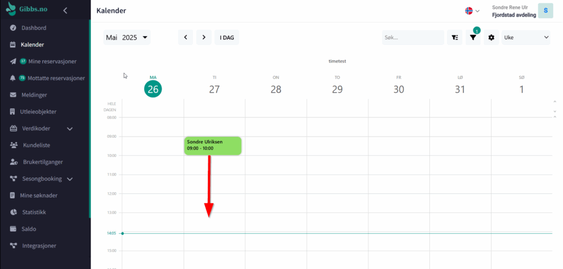The width and height of the screenshot is (563, 269).
Task: Open the Mai 2025 month dropdown
Action: [127, 37]
